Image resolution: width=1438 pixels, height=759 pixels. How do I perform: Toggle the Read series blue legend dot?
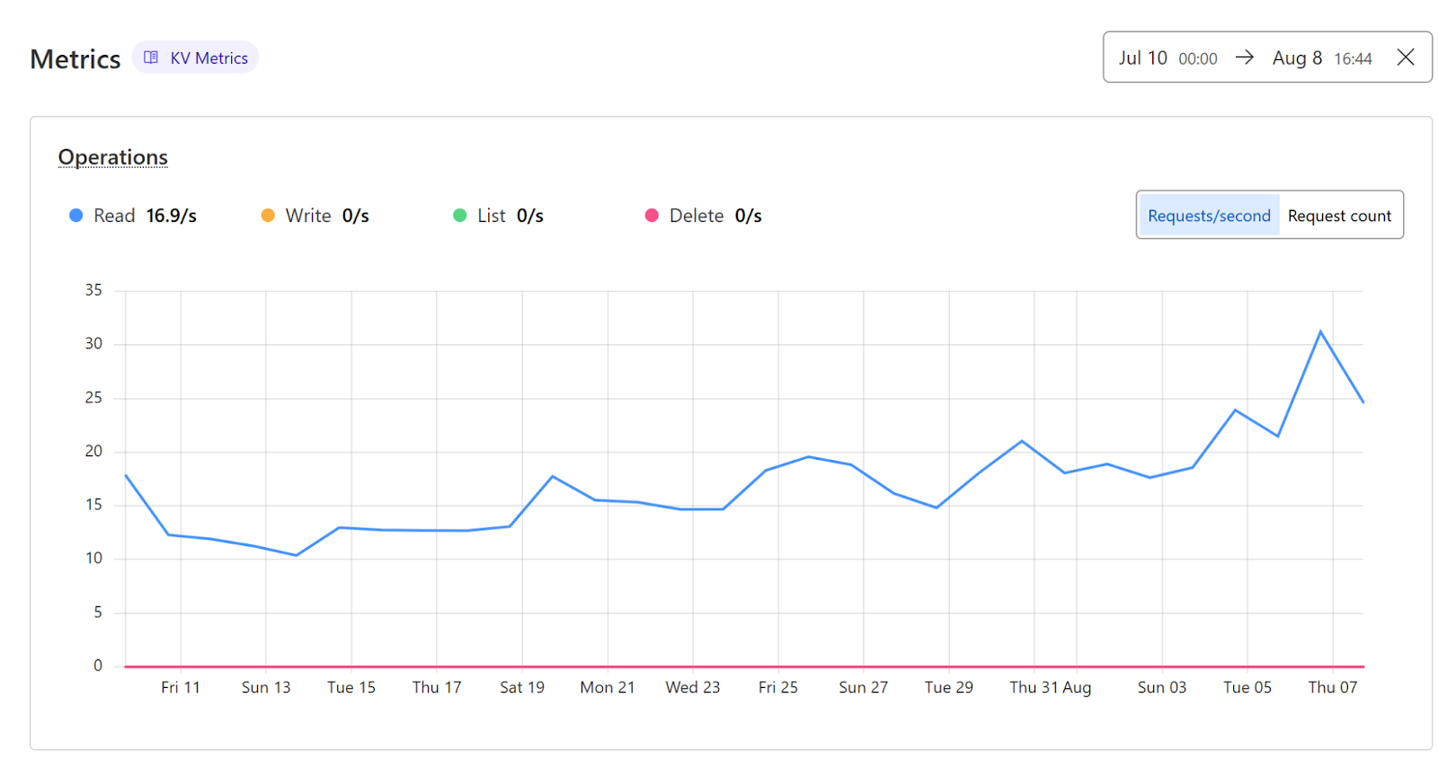(x=76, y=216)
